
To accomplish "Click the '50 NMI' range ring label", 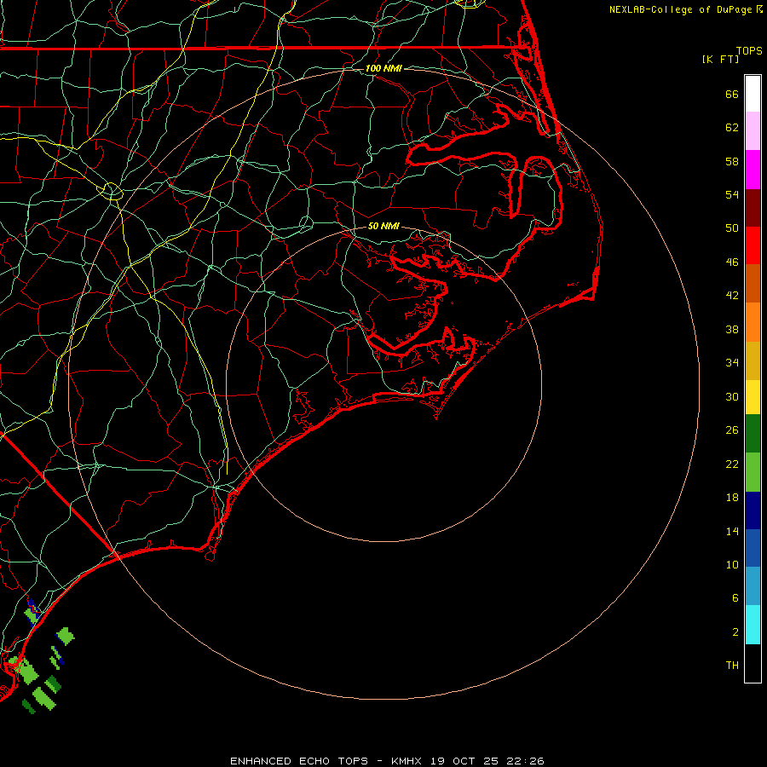I will tap(383, 226).
